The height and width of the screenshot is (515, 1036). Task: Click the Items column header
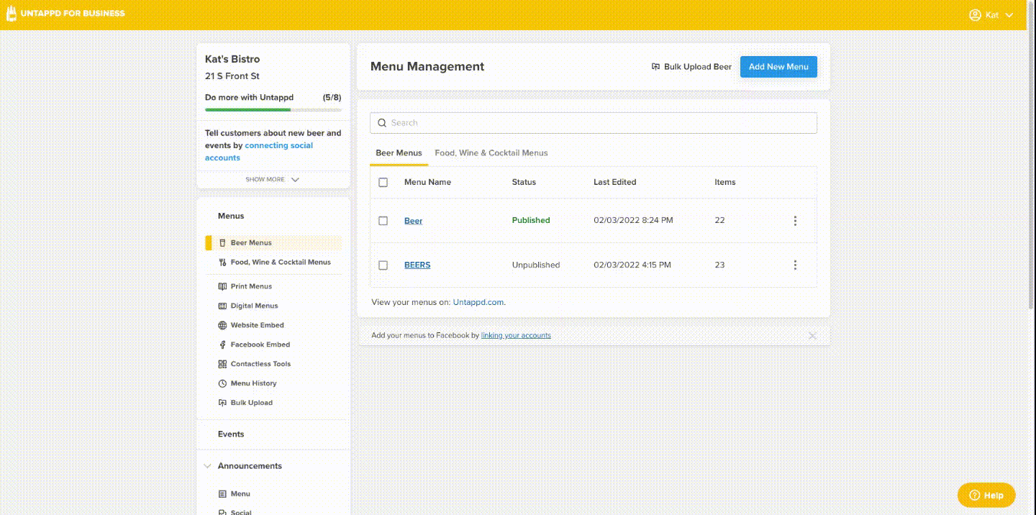click(725, 183)
